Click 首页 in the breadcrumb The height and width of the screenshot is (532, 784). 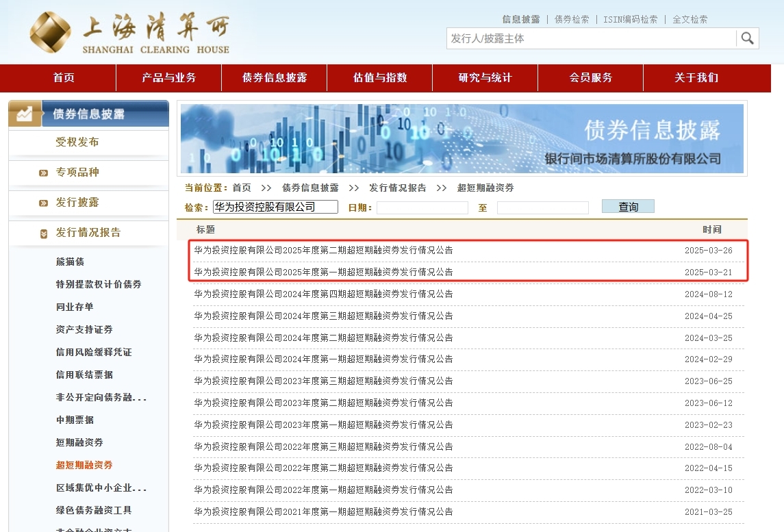point(242,188)
